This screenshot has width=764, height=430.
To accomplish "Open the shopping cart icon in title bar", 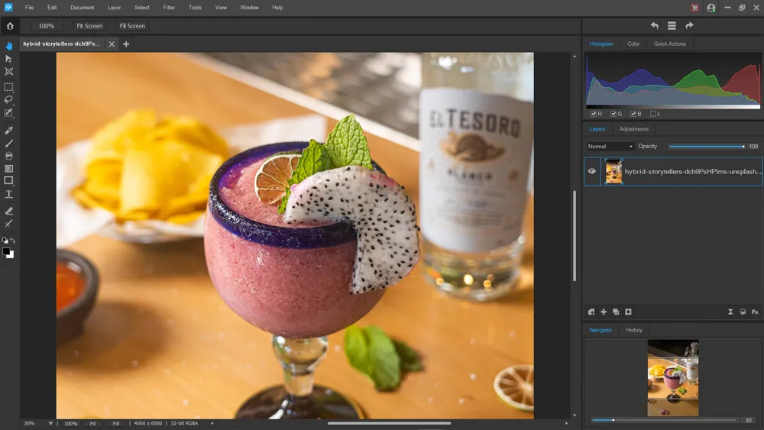I will (x=694, y=8).
